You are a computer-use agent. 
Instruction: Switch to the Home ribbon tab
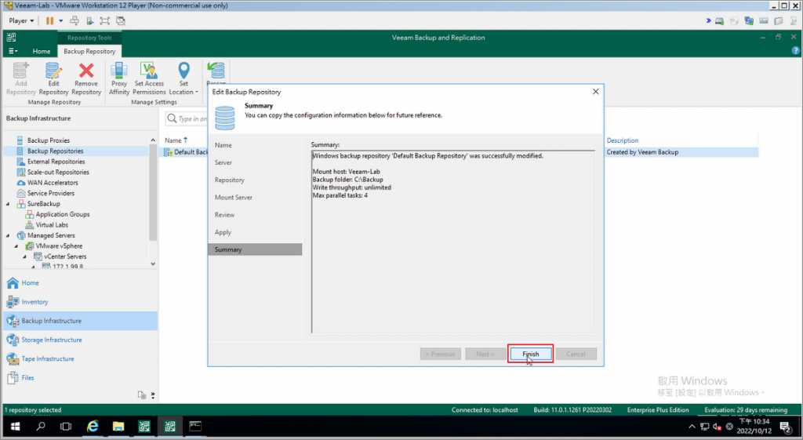[42, 51]
